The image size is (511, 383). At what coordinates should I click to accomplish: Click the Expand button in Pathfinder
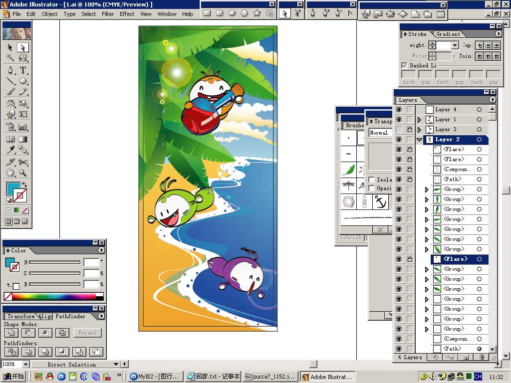click(88, 333)
